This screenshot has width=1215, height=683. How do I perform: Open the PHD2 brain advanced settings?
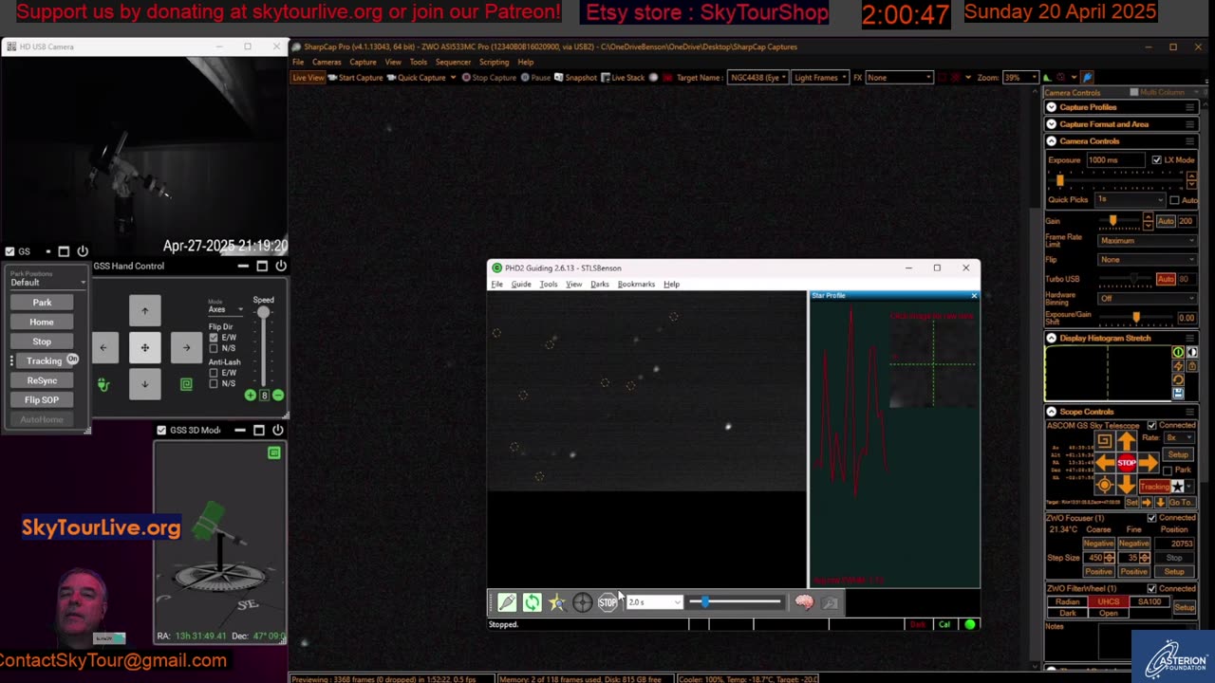click(x=804, y=602)
